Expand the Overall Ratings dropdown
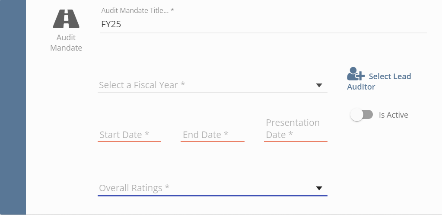 pyautogui.click(x=207, y=188)
